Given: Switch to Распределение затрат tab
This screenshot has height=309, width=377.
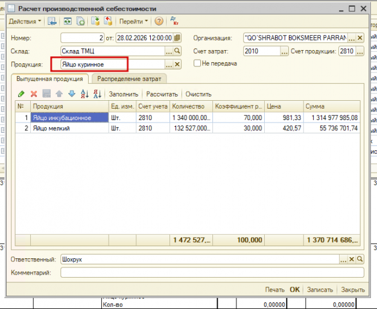Looking at the screenshot, I should pyautogui.click(x=129, y=79).
